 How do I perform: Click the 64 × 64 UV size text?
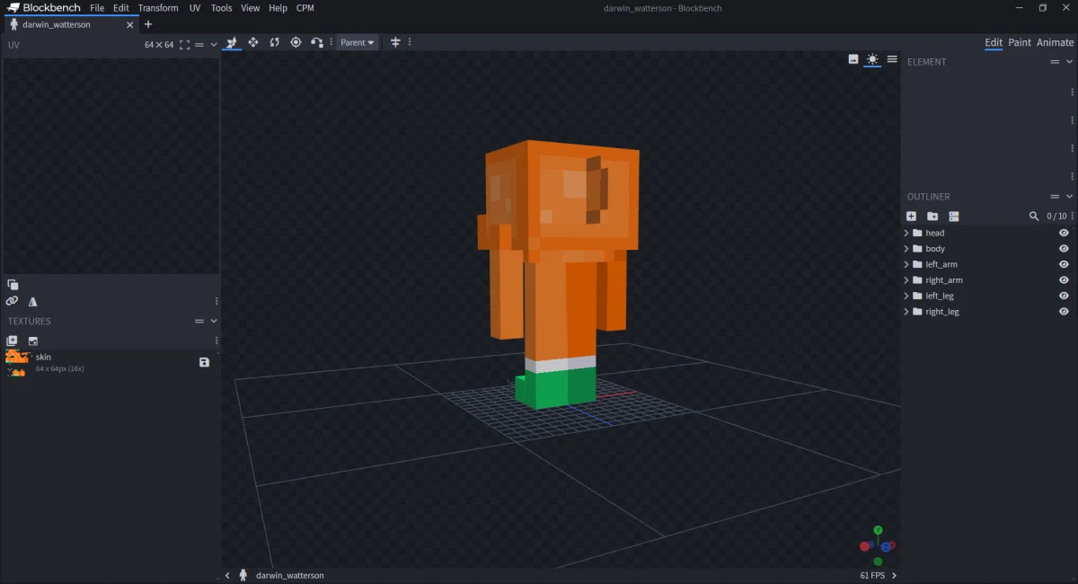pos(159,44)
